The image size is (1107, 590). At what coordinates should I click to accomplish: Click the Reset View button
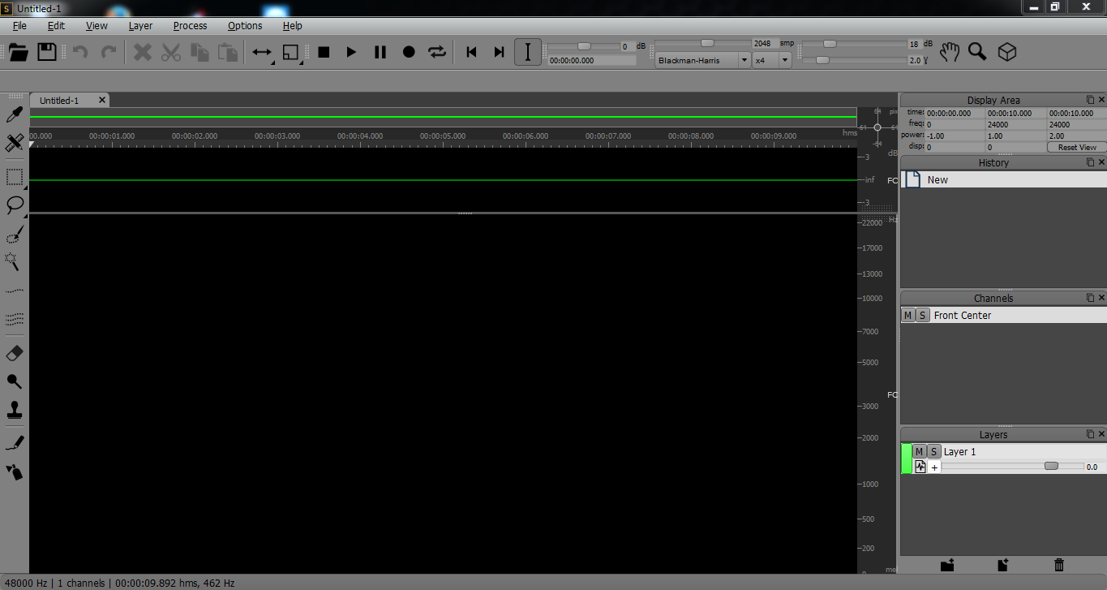click(1076, 147)
